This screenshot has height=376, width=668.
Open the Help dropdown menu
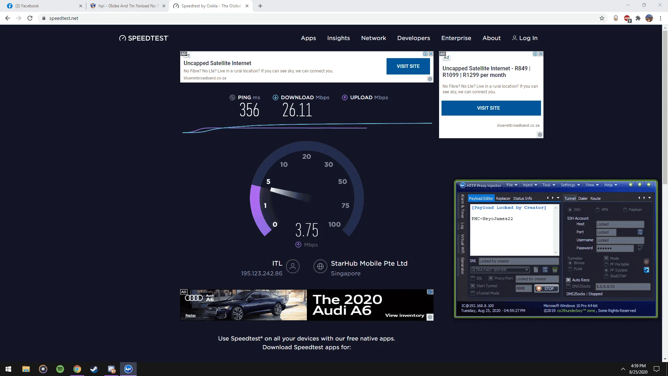611,185
